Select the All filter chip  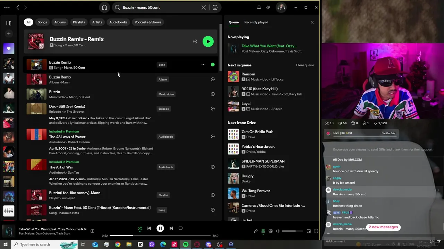(x=28, y=22)
